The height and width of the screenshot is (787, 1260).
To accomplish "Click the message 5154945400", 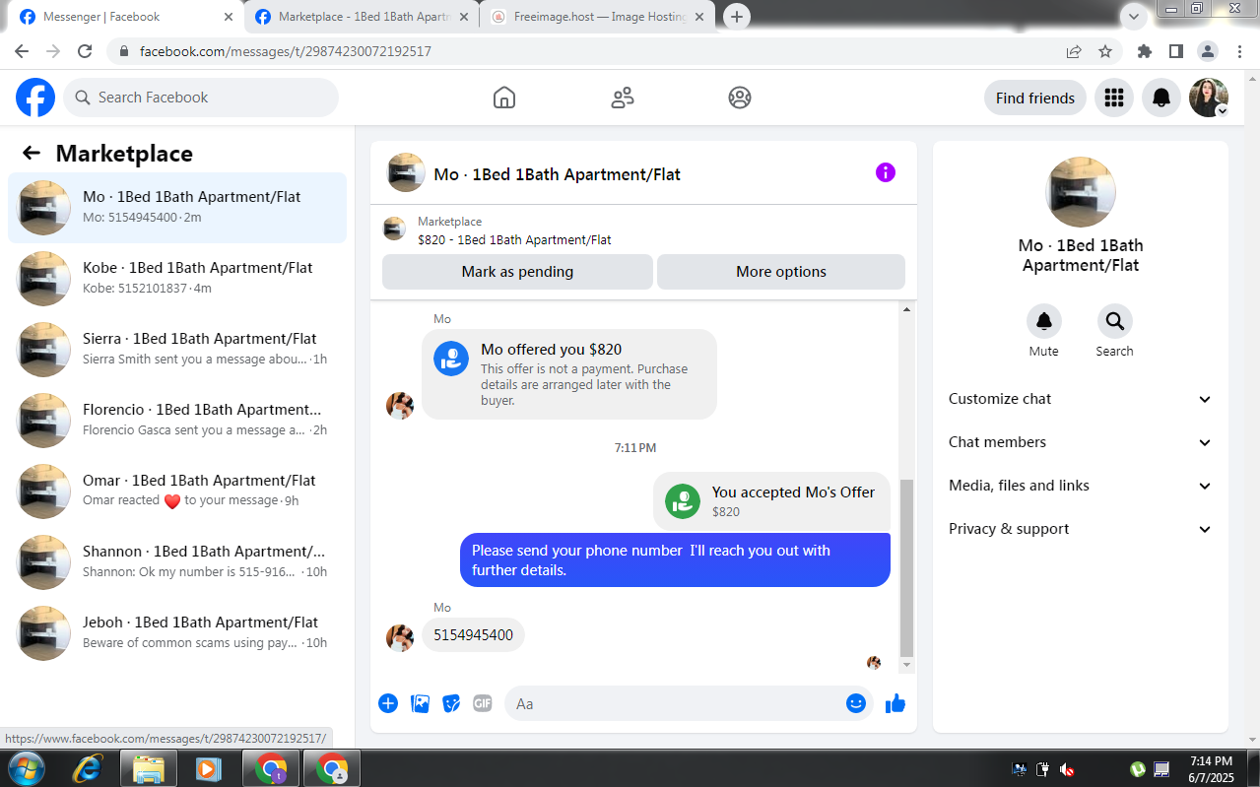I will coord(473,635).
